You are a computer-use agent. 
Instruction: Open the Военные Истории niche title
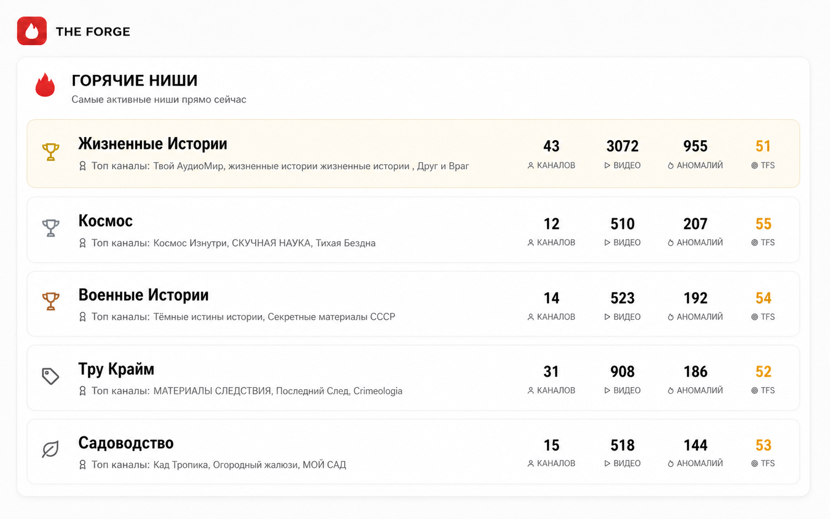tap(143, 295)
